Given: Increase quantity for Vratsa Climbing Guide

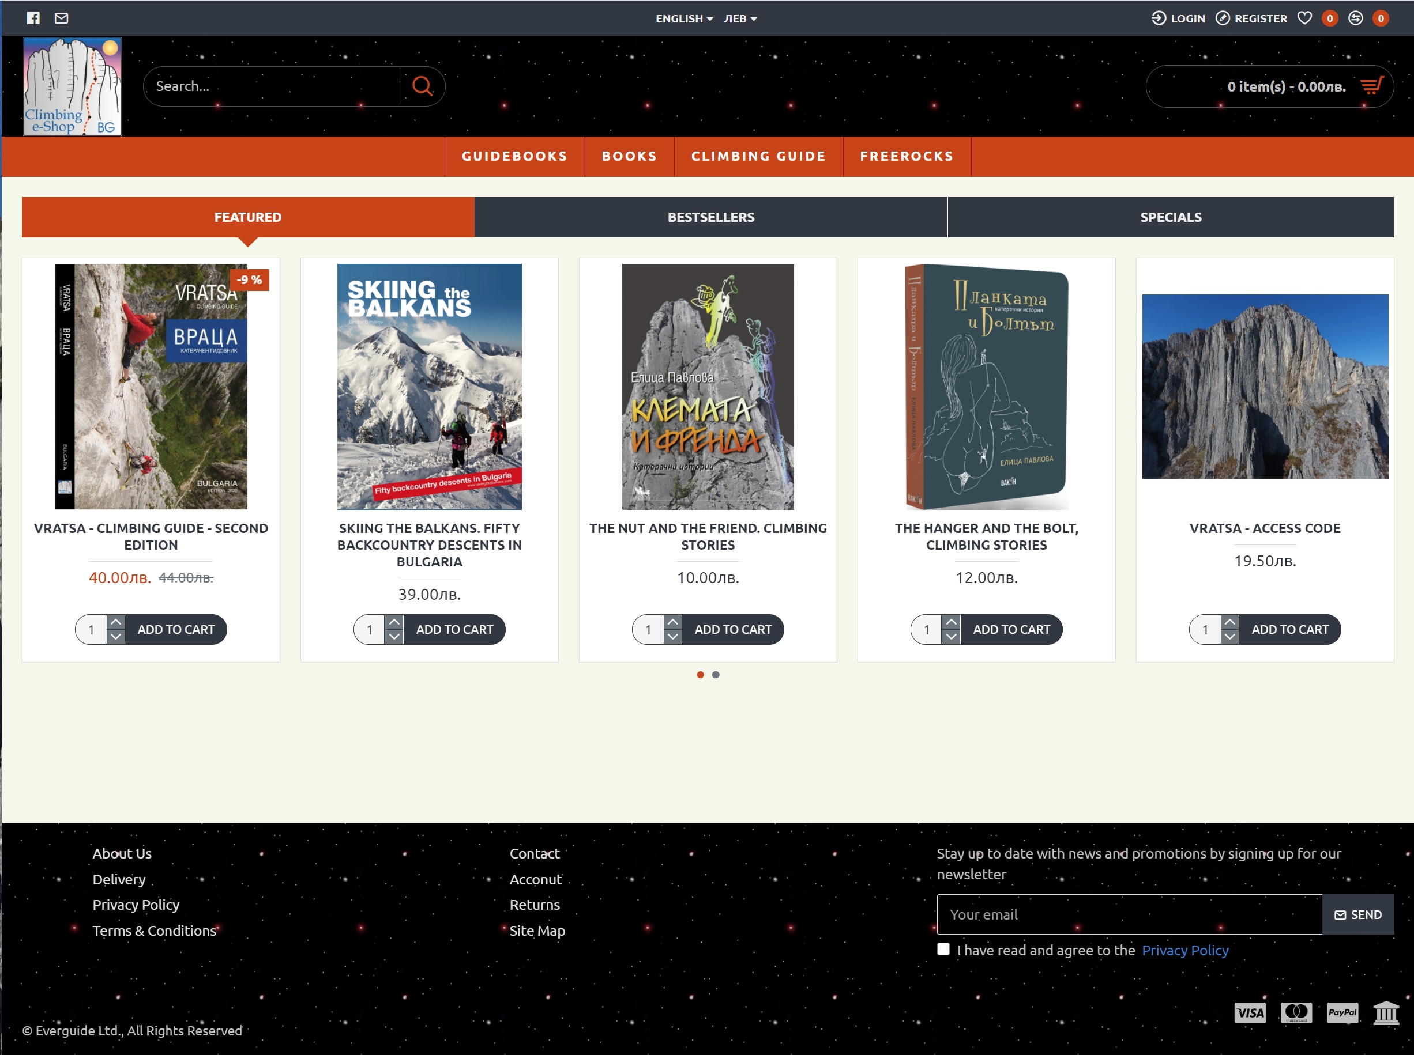Looking at the screenshot, I should [x=116, y=622].
